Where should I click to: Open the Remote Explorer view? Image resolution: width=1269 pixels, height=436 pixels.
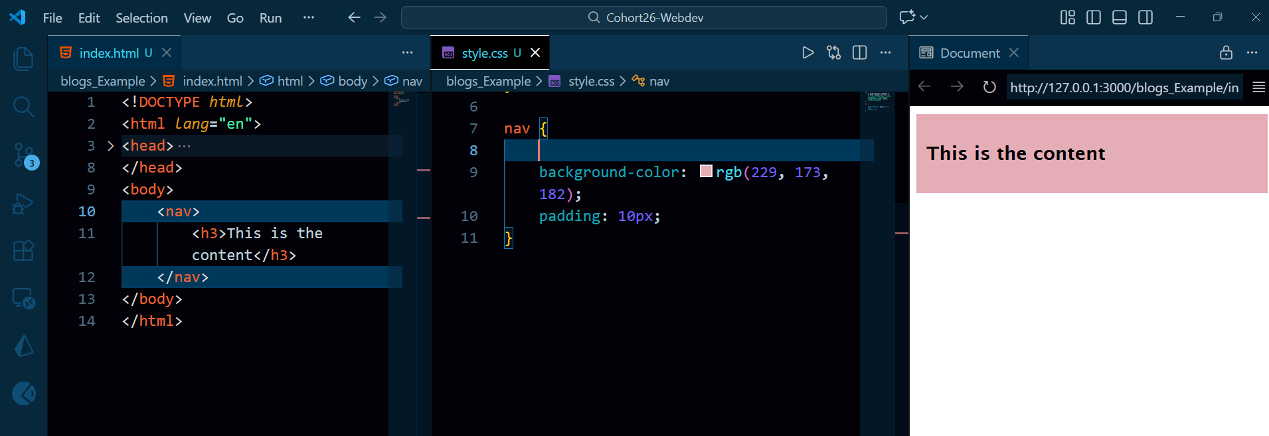tap(23, 299)
